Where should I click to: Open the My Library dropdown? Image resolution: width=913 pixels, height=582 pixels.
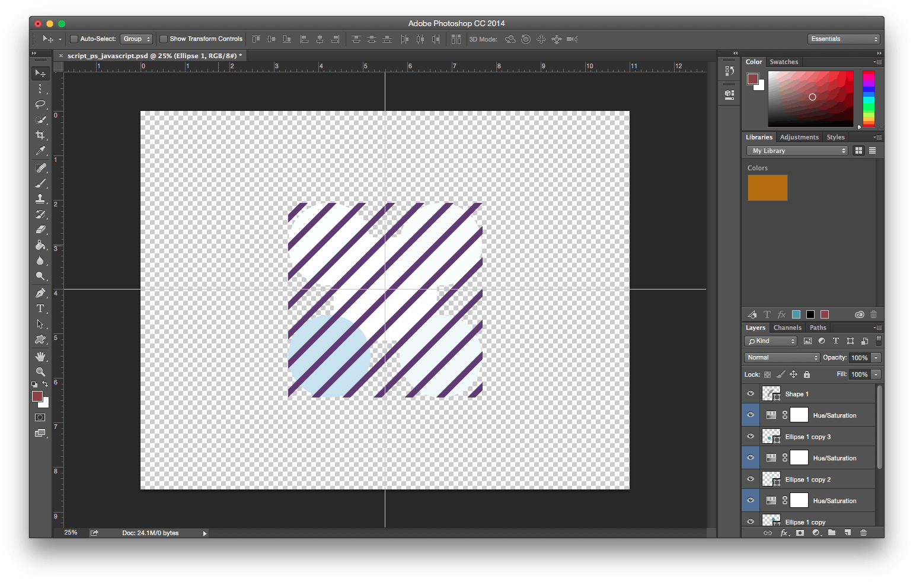coord(797,151)
